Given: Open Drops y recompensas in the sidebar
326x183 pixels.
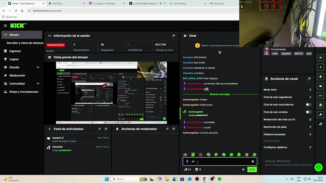Looking at the screenshot, I should click(x=22, y=92).
